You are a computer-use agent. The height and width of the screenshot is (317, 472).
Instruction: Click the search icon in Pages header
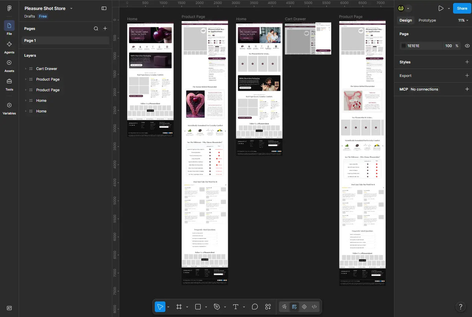coord(96,29)
